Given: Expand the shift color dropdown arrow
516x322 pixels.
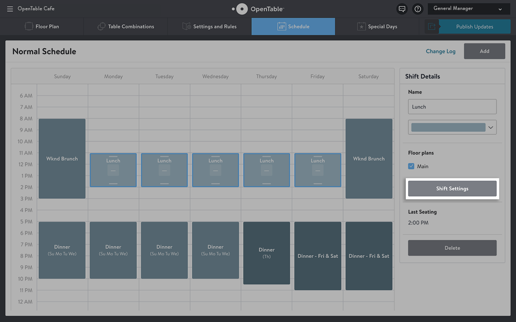Looking at the screenshot, I should click(x=491, y=127).
